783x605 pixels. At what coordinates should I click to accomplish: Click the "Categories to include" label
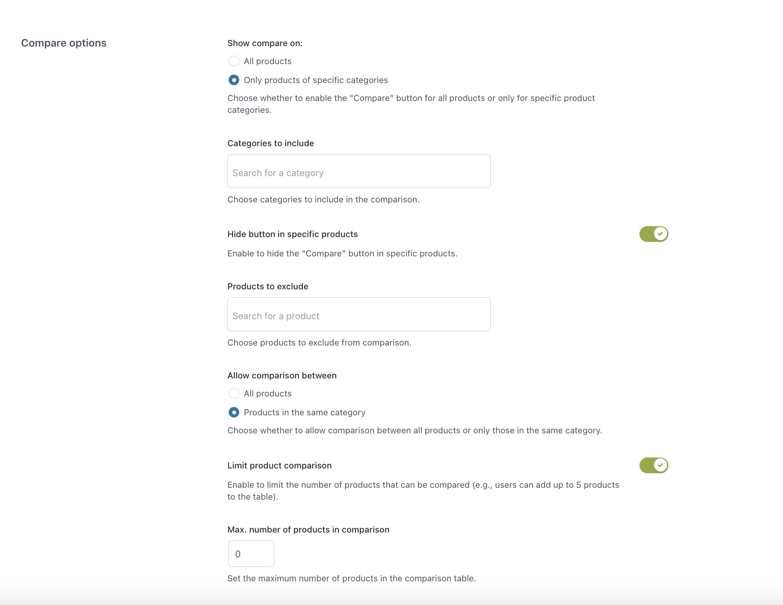pyautogui.click(x=270, y=143)
